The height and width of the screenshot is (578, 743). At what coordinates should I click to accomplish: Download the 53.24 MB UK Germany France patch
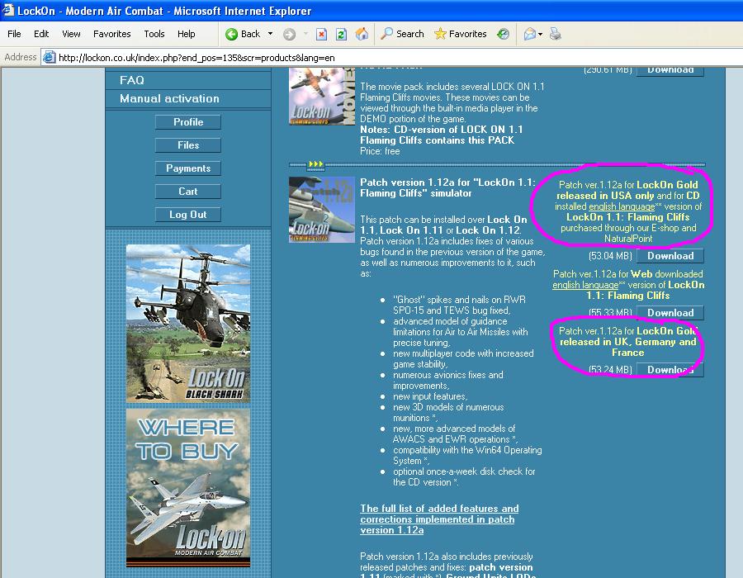[670, 370]
